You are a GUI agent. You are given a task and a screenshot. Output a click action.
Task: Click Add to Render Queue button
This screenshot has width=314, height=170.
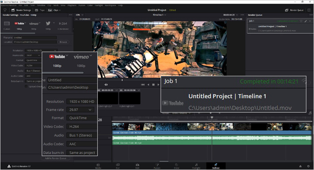click(x=56, y=158)
